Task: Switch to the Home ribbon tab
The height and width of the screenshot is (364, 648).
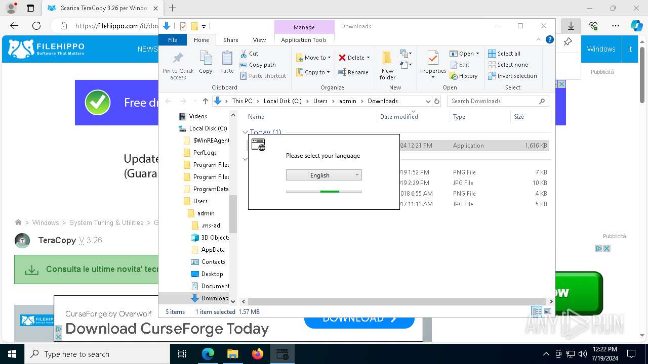Action: click(201, 40)
